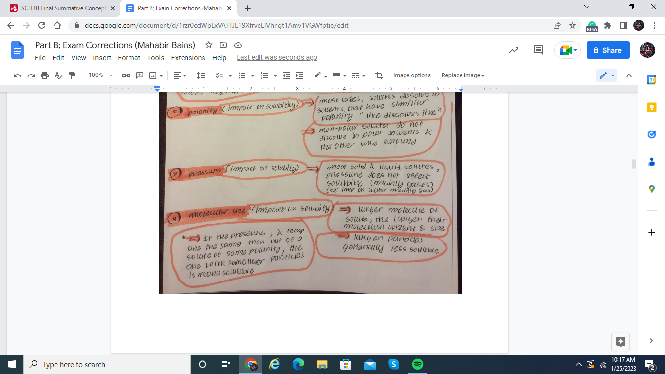
Task: Open the Insert menu
Action: tap(102, 58)
